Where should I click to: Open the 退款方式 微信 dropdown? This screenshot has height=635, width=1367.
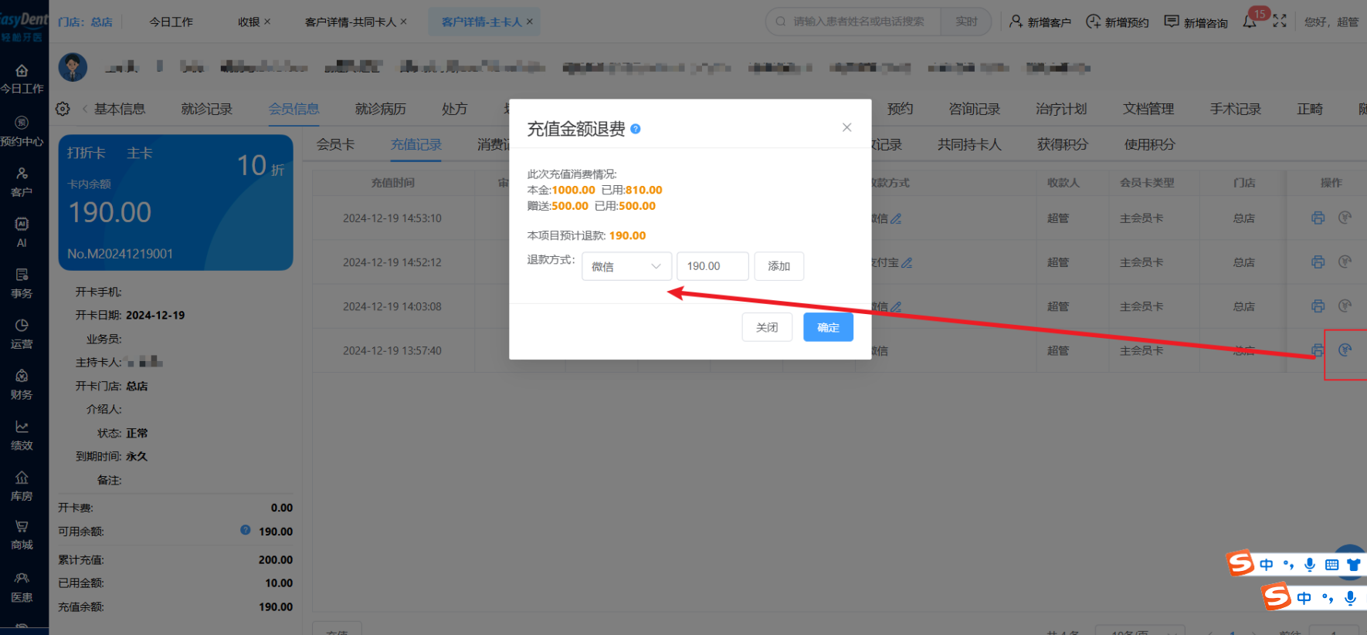tap(626, 266)
